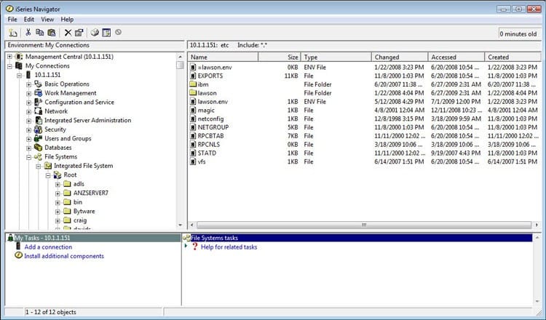Sort by Type column header
Viewport: 546px width, 320px height.
click(336, 57)
